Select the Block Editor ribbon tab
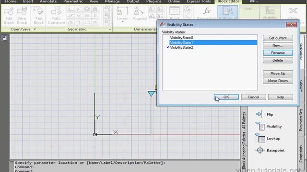Viewport: 307px width, 172px height. pos(228,1)
